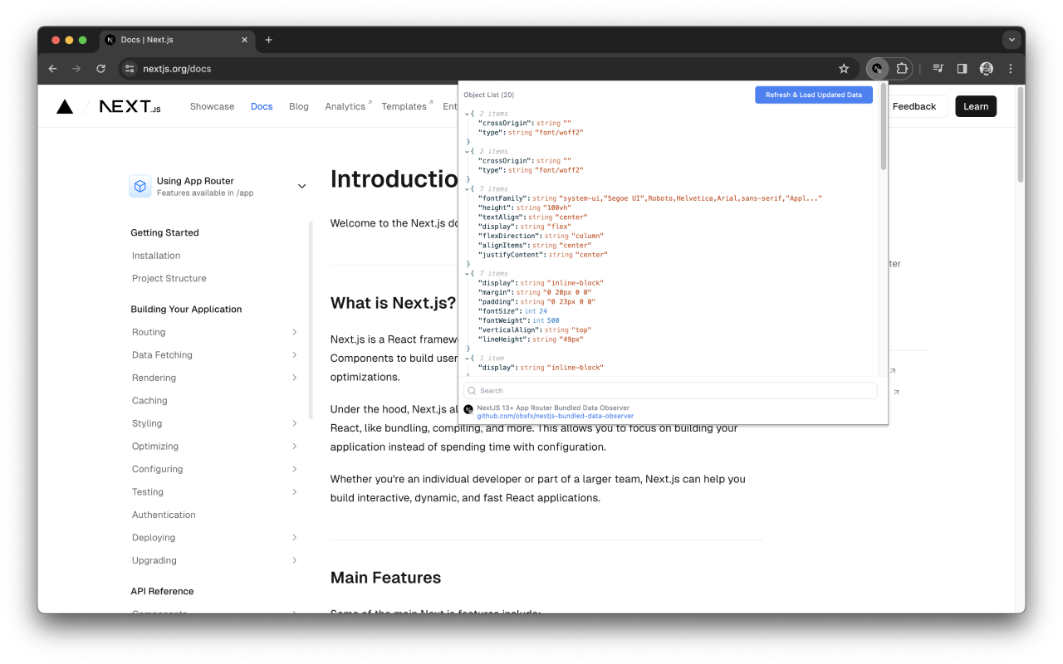
Task: Click the "flexDirection" string "column" row
Action: [541, 237]
